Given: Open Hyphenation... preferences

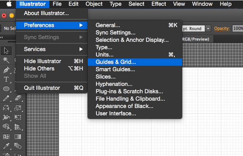Looking at the screenshot, I should (135, 84).
